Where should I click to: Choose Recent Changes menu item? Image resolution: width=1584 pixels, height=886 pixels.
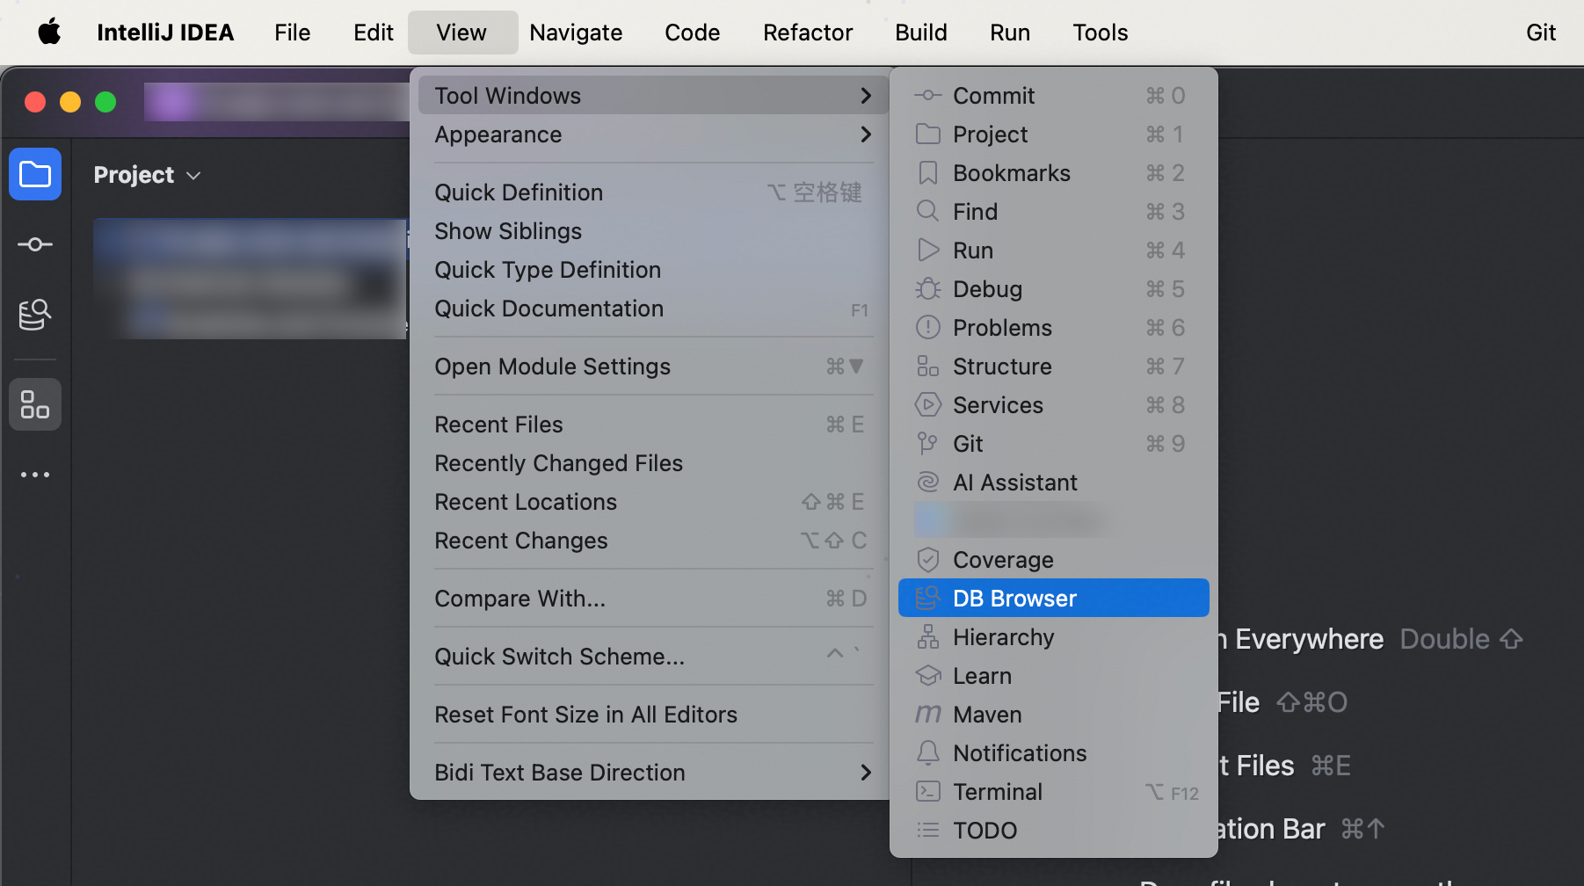(x=650, y=540)
